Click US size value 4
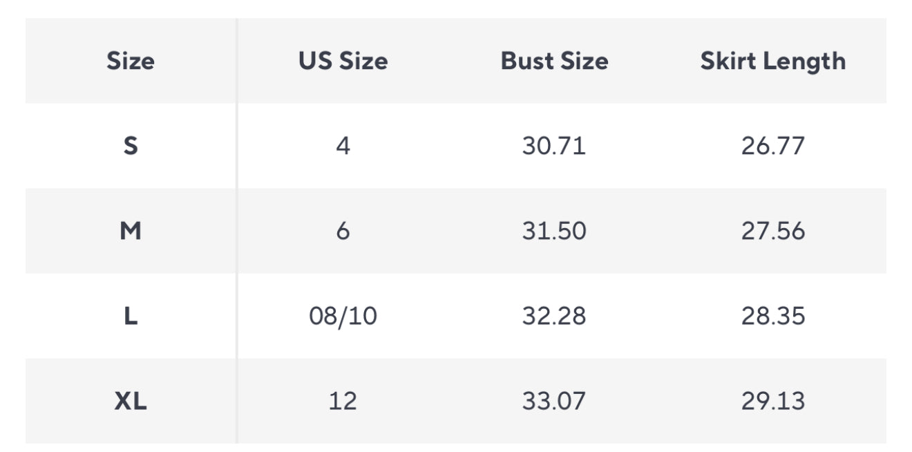The width and height of the screenshot is (912, 452). 343,146
